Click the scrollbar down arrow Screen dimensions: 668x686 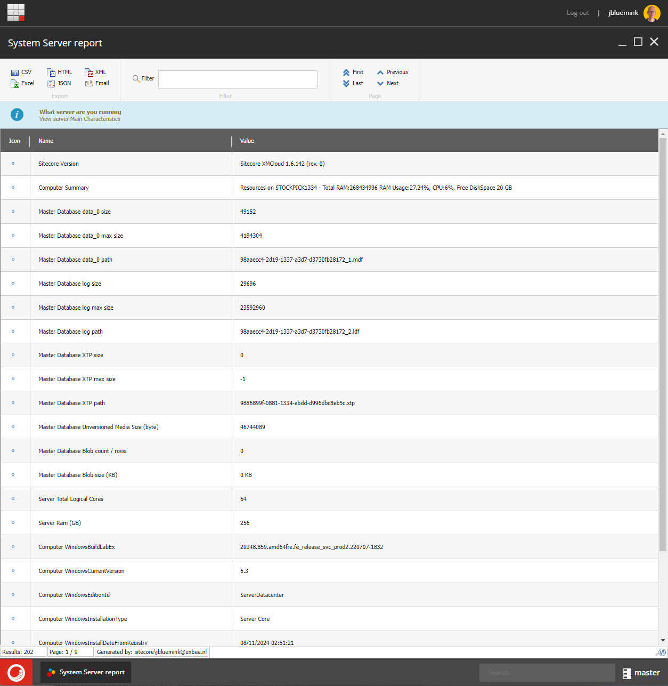pos(663,640)
